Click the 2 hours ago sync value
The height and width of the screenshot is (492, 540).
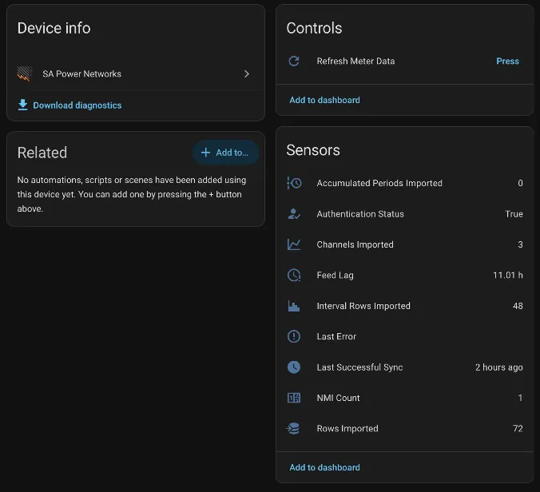[x=499, y=367]
